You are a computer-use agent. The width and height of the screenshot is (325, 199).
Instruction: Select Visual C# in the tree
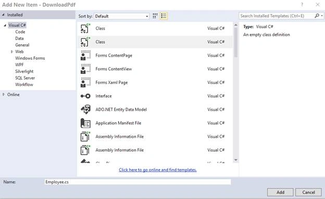pyautogui.click(x=17, y=25)
